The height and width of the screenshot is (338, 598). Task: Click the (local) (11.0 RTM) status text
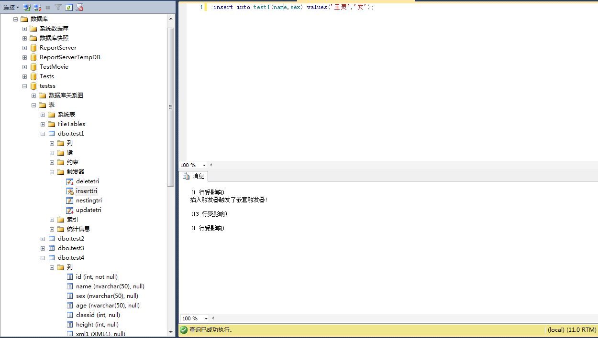[x=572, y=330]
